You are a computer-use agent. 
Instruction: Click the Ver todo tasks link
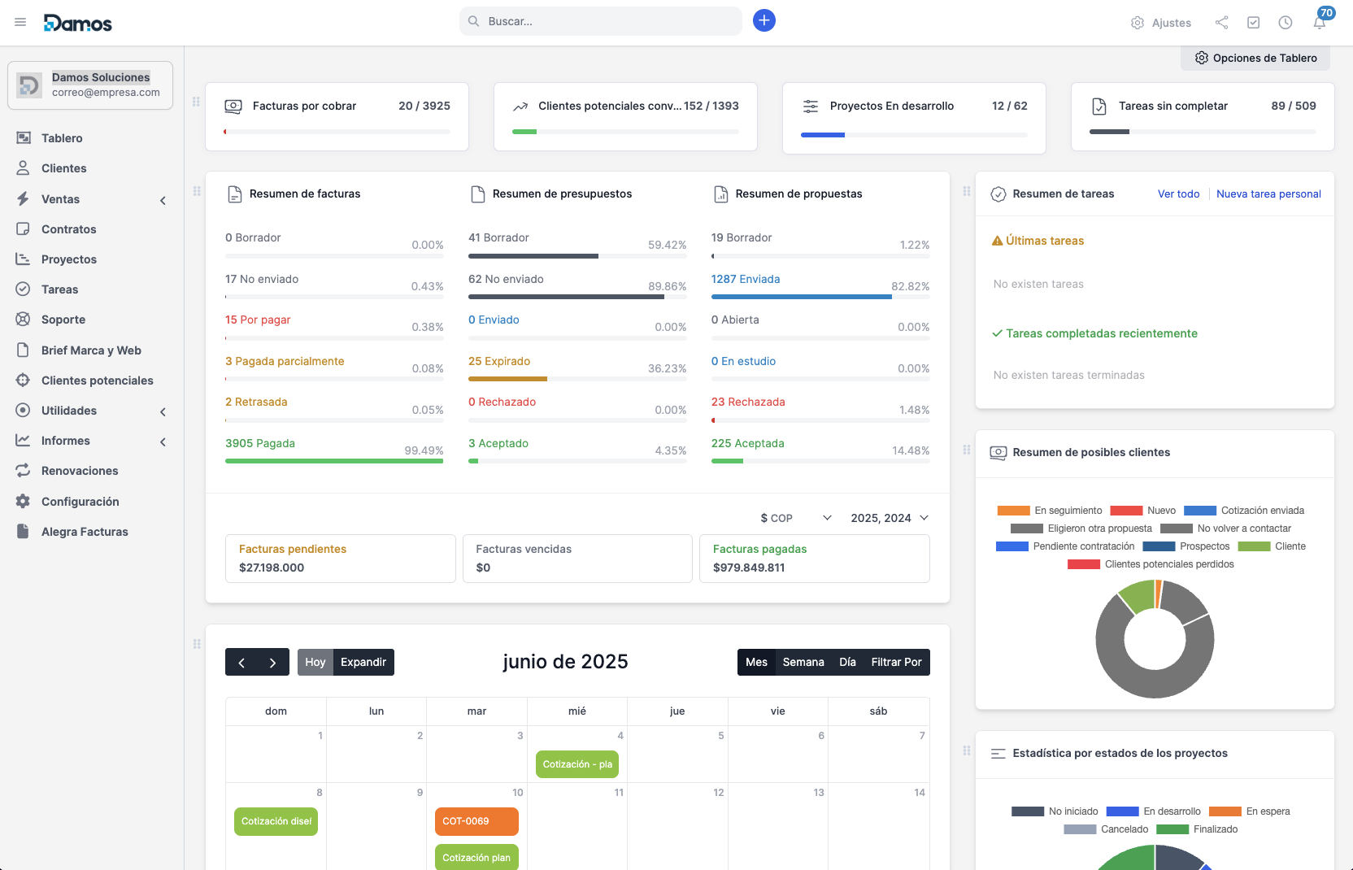pos(1178,194)
